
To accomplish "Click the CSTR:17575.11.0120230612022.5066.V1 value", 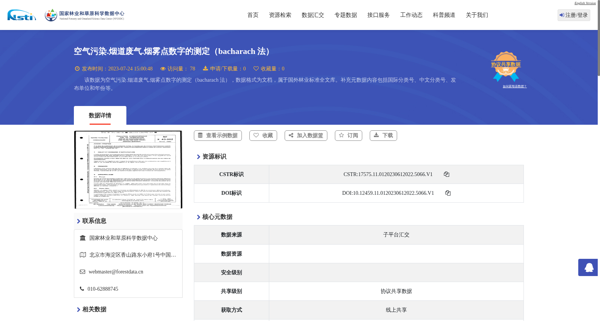I will point(388,174).
